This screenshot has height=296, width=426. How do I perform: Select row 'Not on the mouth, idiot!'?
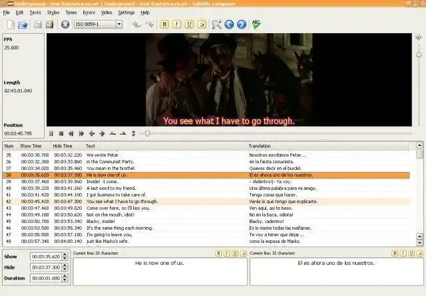[206, 215]
